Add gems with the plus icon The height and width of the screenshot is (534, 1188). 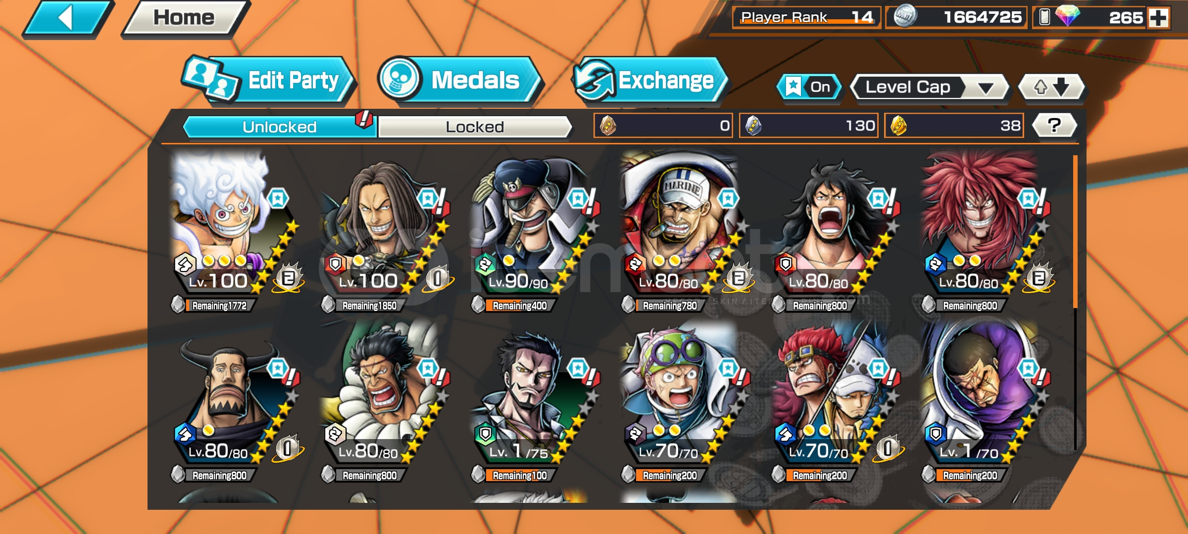coord(1158,18)
